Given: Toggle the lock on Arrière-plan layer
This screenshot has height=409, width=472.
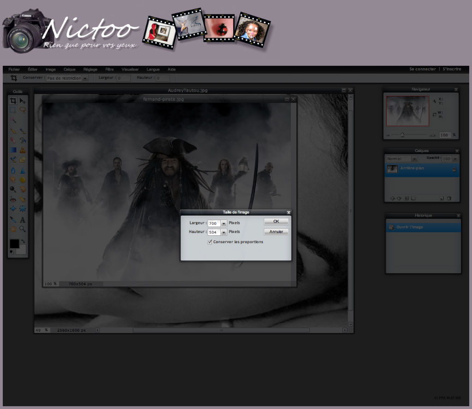Looking at the screenshot, I should pyautogui.click(x=454, y=169).
